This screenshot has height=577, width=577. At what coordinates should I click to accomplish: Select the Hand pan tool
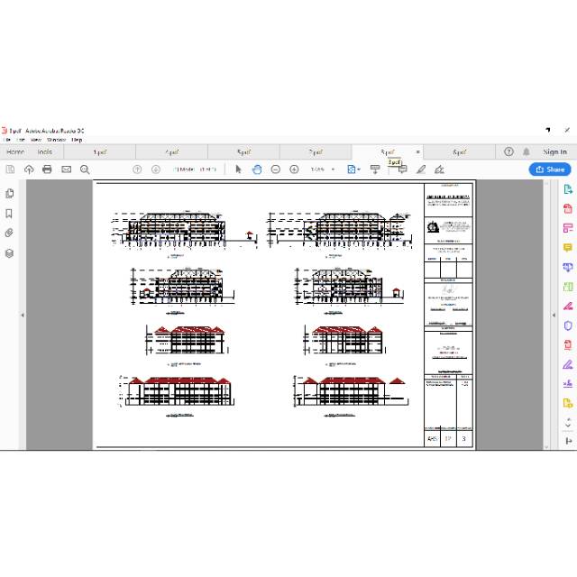pos(257,169)
